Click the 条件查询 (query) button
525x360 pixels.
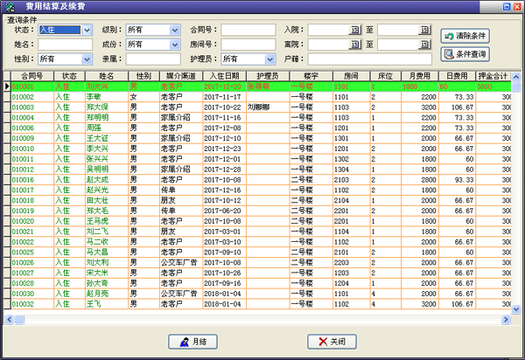465,54
